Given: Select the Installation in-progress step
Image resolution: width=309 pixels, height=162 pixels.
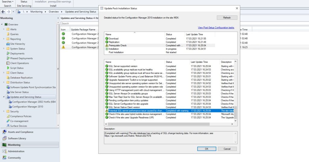Looking at the screenshot, I should 114,49.
